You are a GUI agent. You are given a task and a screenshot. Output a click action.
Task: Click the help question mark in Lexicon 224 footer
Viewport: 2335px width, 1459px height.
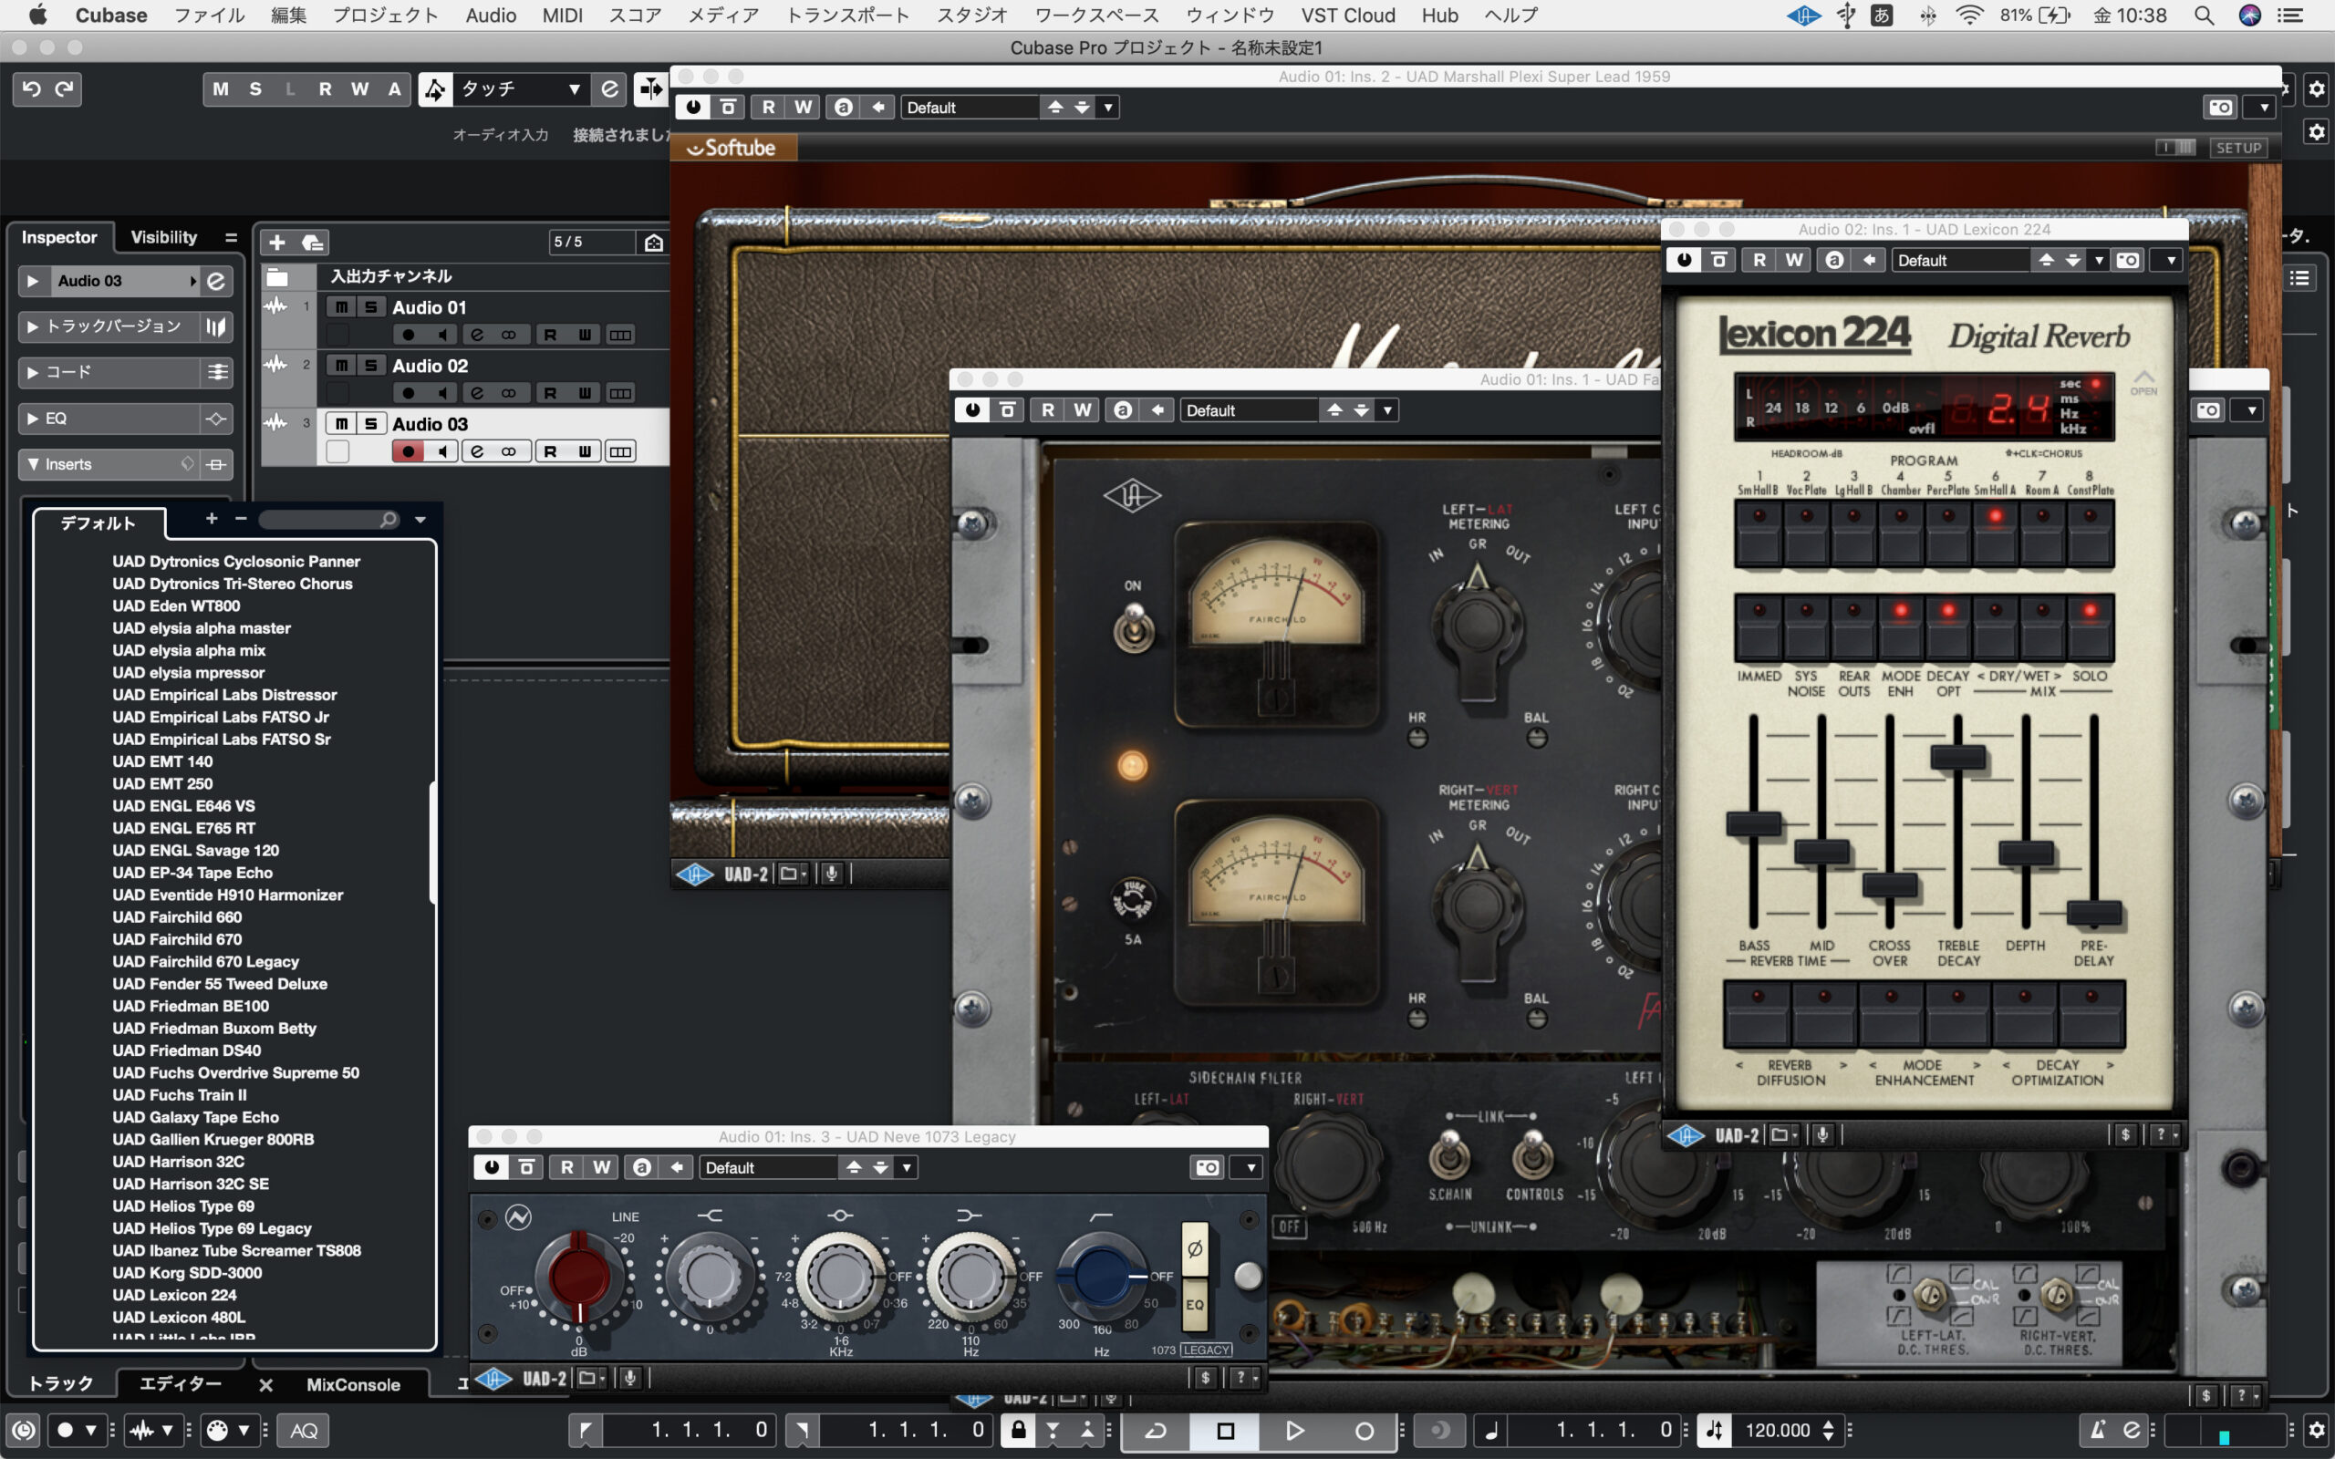click(2162, 1134)
